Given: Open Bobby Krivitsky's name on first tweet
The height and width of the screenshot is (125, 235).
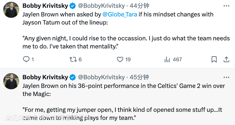Looking at the screenshot, I should pos(45,6).
